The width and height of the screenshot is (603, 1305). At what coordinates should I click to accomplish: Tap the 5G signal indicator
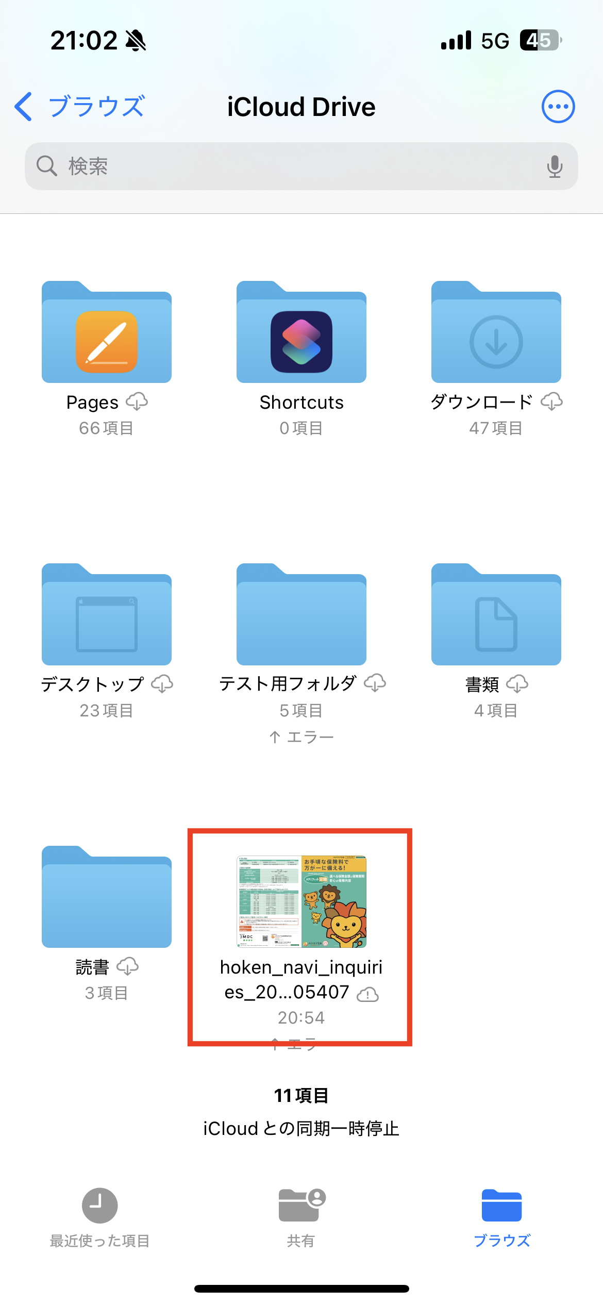495,40
